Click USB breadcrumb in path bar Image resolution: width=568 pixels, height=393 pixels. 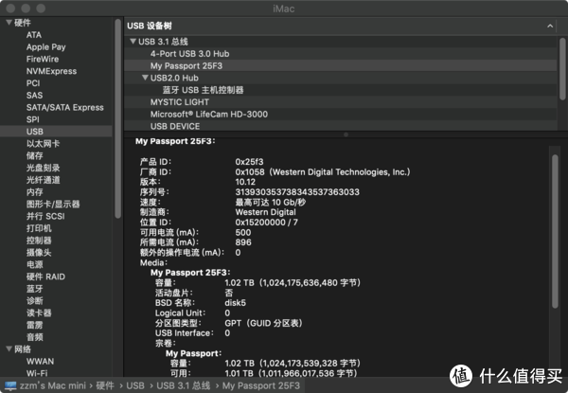coord(135,385)
